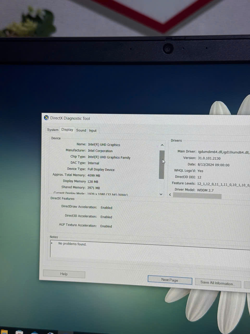Select the Display tab
This screenshot has height=334, width=250.
pyautogui.click(x=67, y=130)
